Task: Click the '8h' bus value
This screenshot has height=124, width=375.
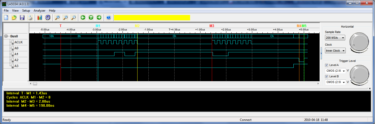Action: click(79, 36)
